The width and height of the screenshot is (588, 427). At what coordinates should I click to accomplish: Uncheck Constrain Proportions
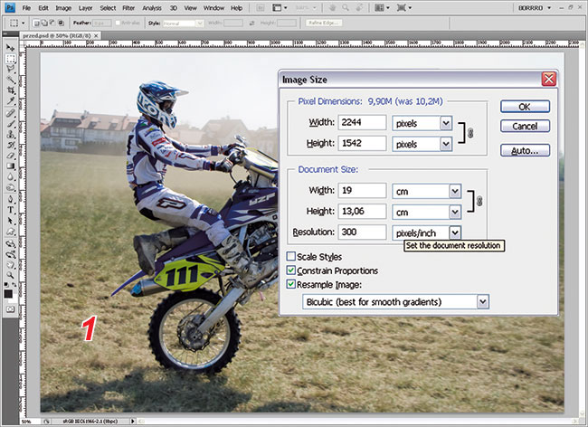tap(291, 270)
